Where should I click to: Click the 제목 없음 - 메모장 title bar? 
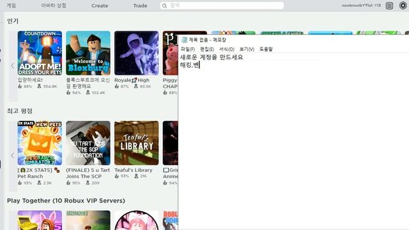(294, 40)
